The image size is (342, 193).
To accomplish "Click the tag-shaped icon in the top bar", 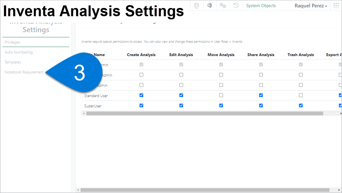I will [x=210, y=5].
